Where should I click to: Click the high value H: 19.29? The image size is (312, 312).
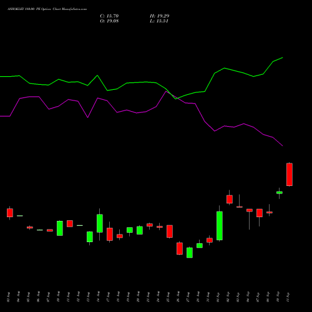160,16
